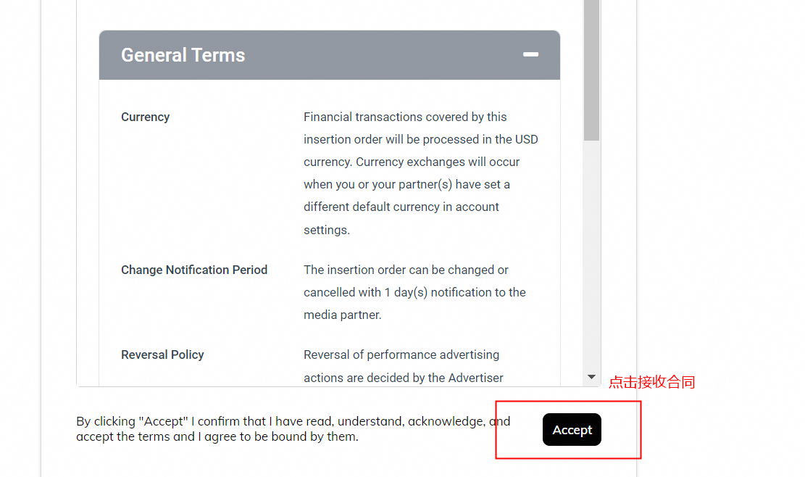Select the Reversal Policy label
The width and height of the screenshot is (805, 477).
pos(162,354)
